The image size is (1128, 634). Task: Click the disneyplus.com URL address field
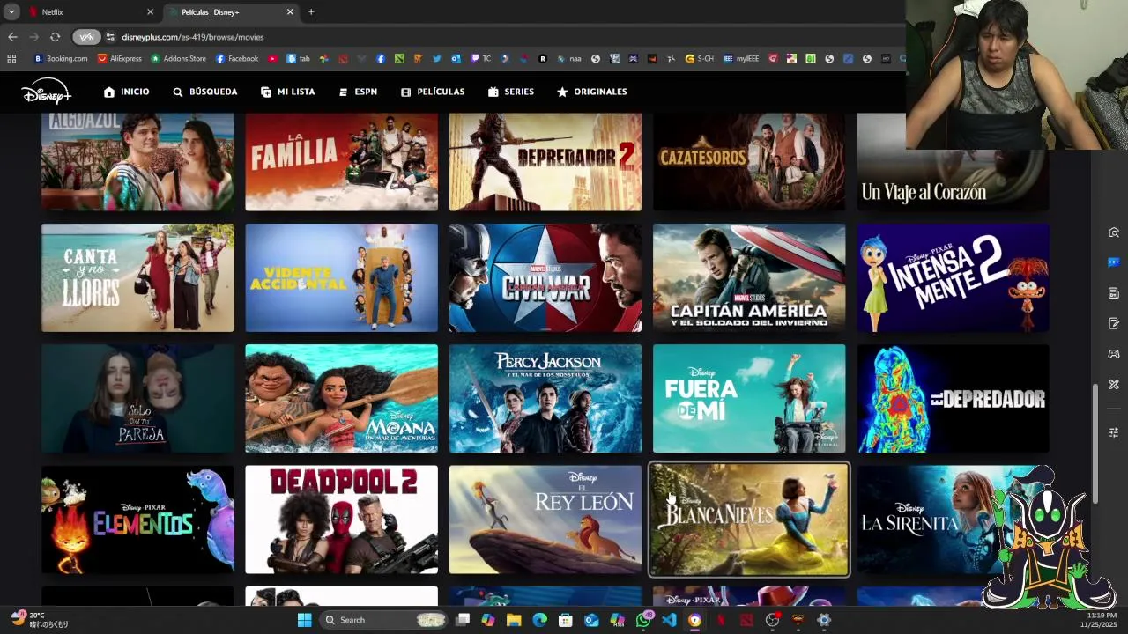tap(192, 37)
